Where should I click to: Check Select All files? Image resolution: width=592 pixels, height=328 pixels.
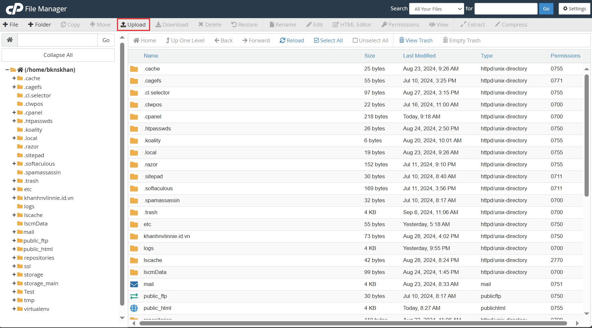pyautogui.click(x=328, y=40)
